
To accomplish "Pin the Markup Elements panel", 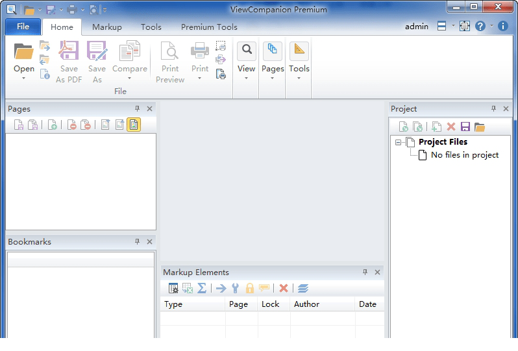I will (x=365, y=272).
